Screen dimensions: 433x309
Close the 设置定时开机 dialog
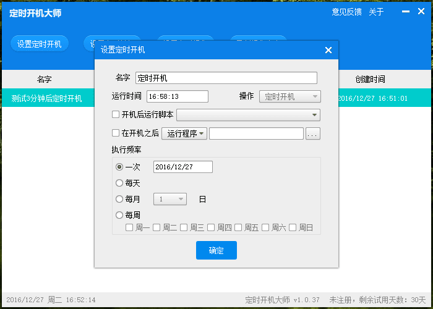click(328, 50)
